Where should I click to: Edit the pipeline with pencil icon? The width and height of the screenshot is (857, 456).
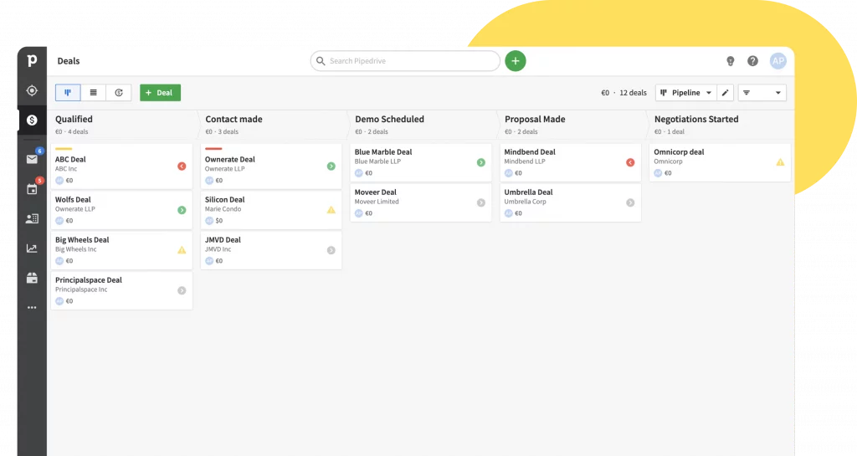pyautogui.click(x=726, y=92)
